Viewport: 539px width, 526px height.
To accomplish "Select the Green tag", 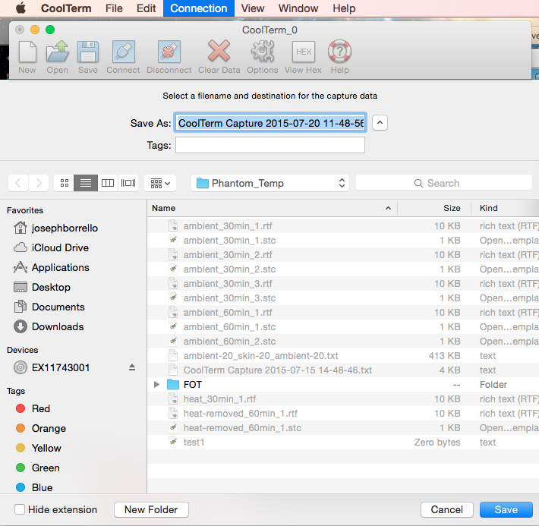I will coord(38,468).
